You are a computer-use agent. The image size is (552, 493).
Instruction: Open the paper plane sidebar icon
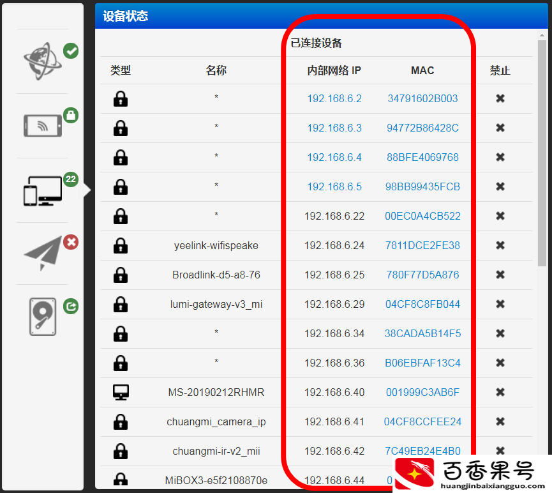point(43,253)
